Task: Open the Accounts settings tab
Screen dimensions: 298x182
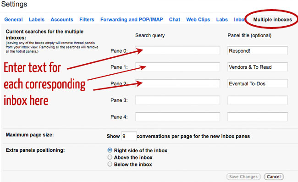Action: pos(62,20)
